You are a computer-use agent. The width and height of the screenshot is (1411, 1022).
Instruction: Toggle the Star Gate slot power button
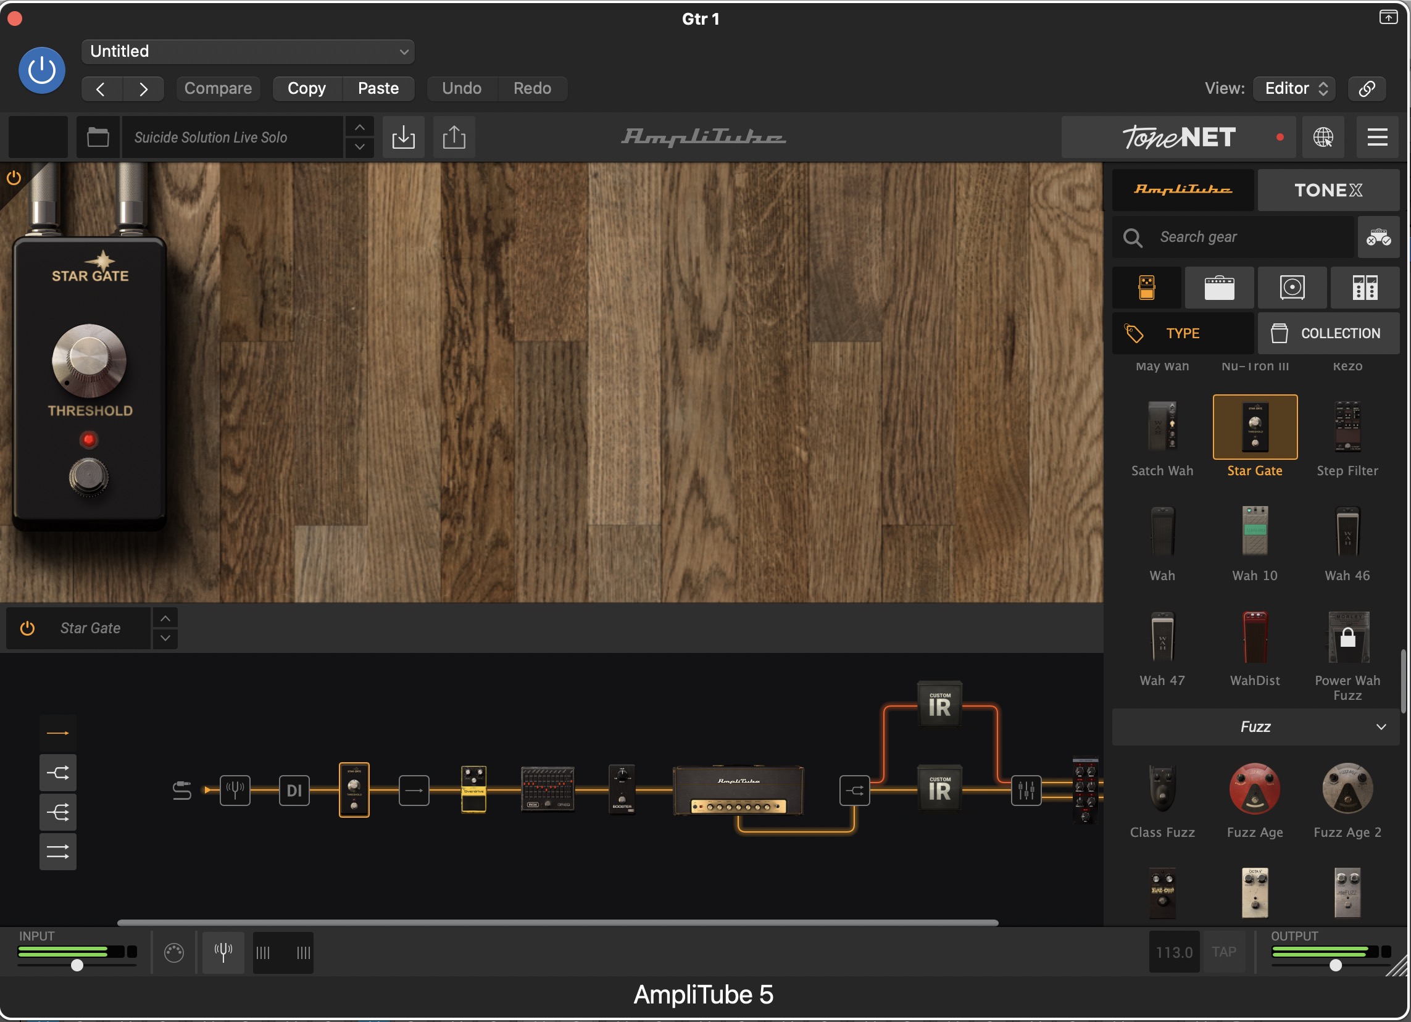tap(27, 628)
